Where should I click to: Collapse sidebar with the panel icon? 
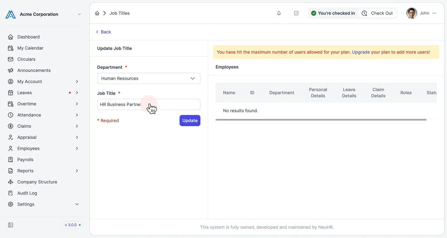click(11, 225)
